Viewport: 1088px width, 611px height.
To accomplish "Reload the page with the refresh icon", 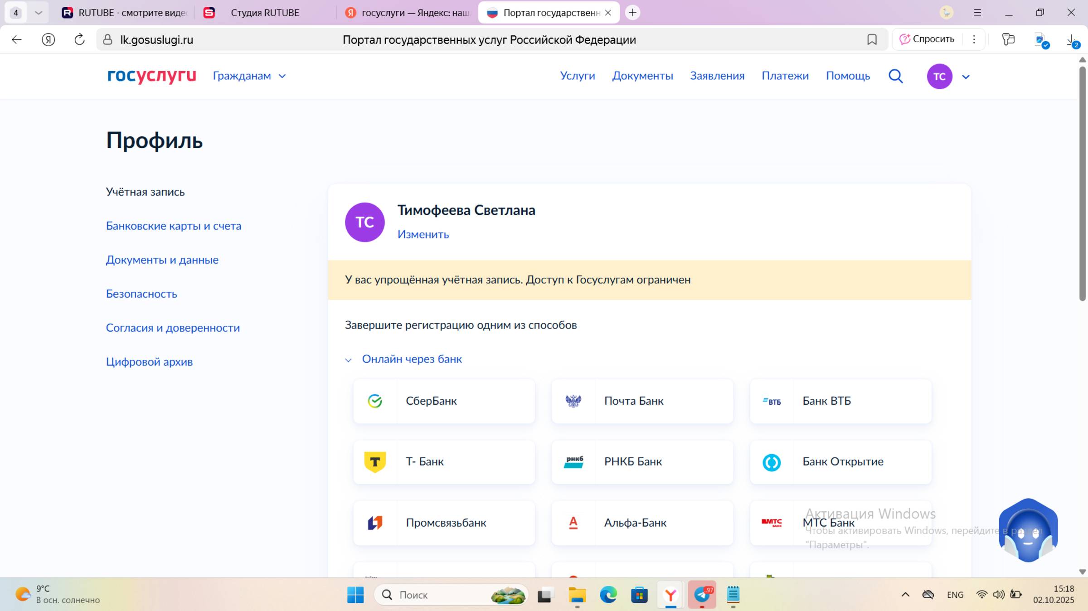I will (x=79, y=40).
